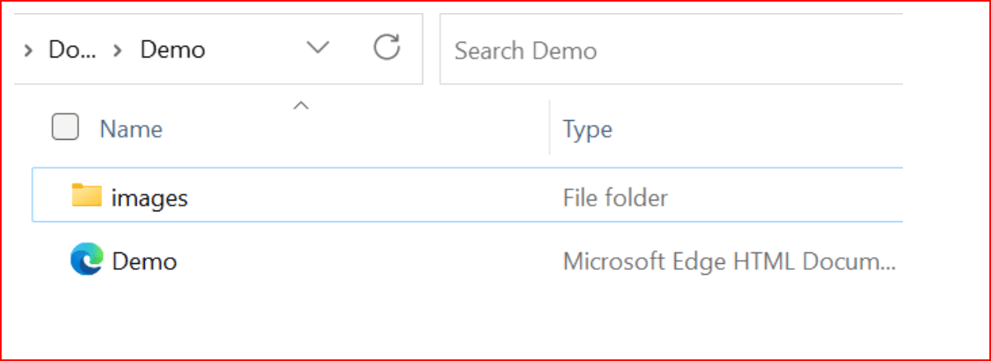Toggle the select all items checkbox
This screenshot has height=361, width=991.
pos(65,127)
